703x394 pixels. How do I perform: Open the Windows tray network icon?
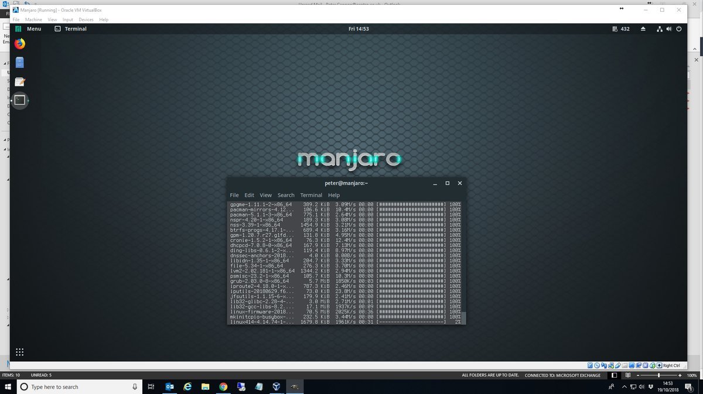click(x=633, y=386)
